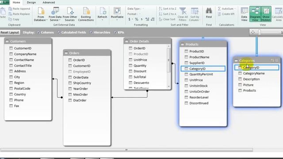
Task: Copy selection in Clipboard group
Action: pyautogui.click(x=14, y=19)
